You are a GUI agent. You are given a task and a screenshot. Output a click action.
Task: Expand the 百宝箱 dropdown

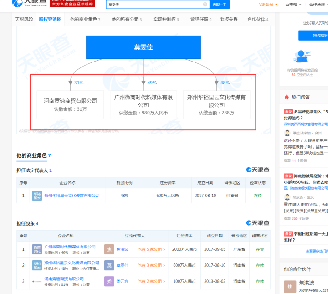293,5
